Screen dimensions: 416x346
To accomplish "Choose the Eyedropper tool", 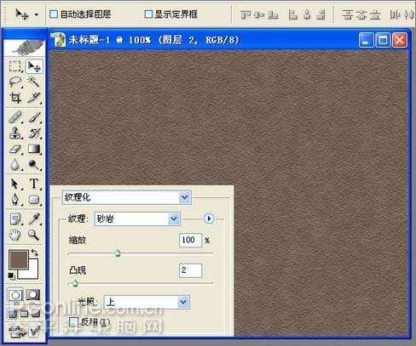I will pyautogui.click(x=34, y=218).
